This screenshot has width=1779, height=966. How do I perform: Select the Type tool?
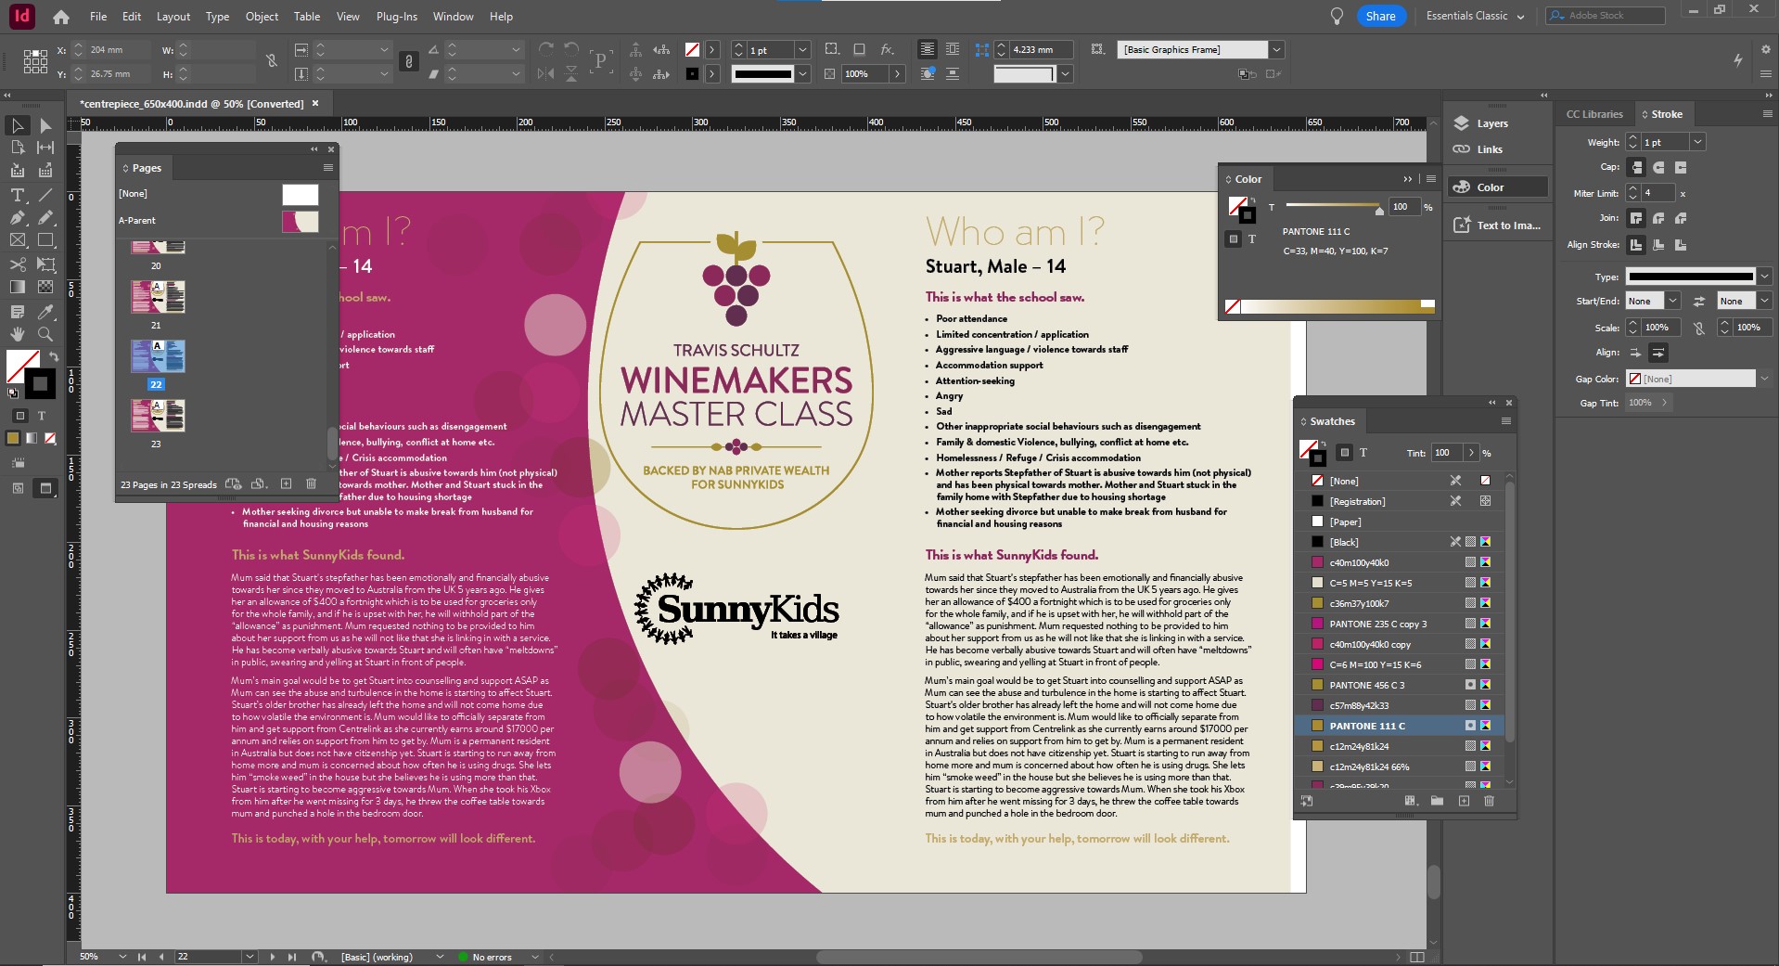click(17, 196)
